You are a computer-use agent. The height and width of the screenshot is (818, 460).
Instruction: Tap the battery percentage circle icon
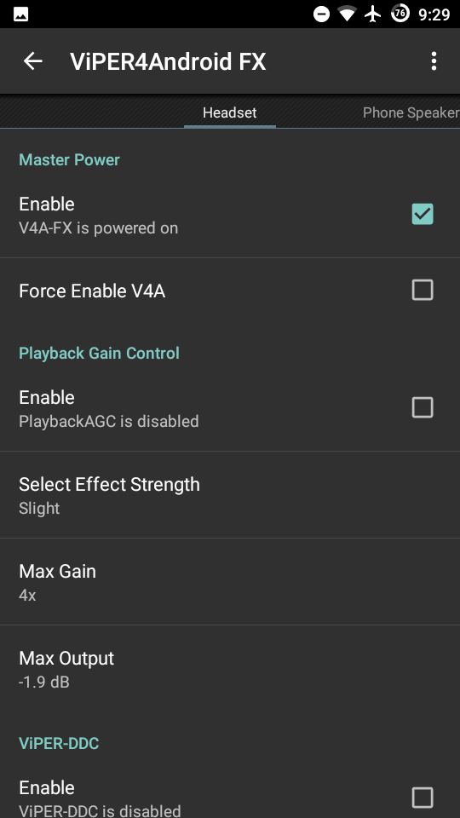tap(400, 14)
